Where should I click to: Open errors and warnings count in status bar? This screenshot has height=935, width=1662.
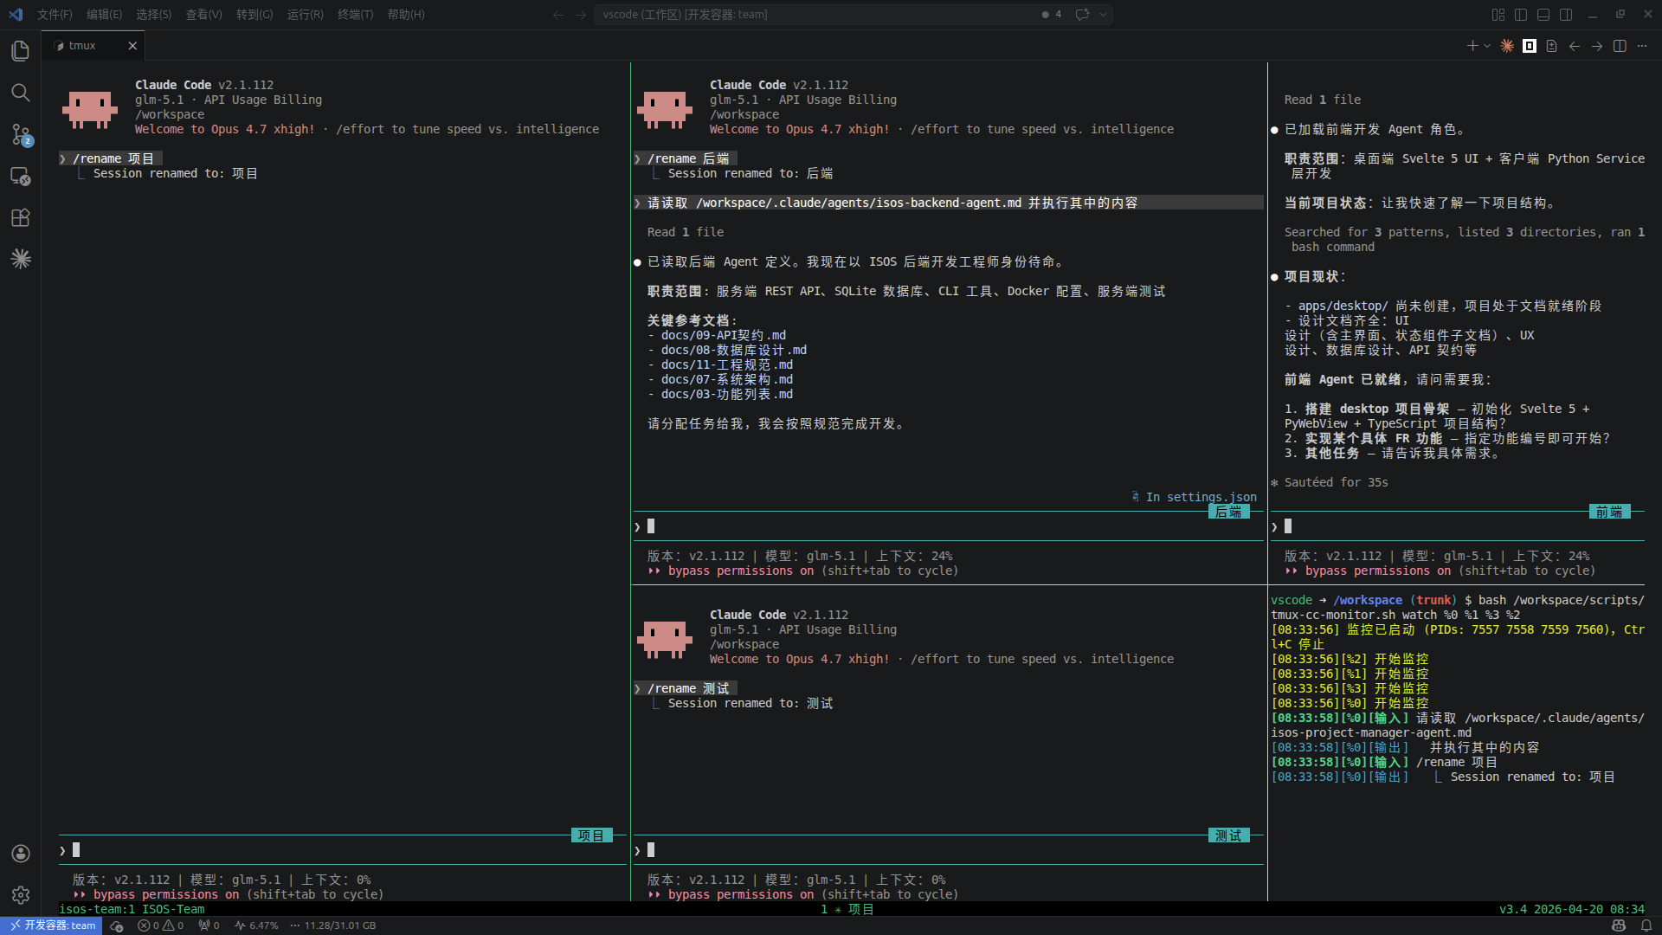click(161, 925)
